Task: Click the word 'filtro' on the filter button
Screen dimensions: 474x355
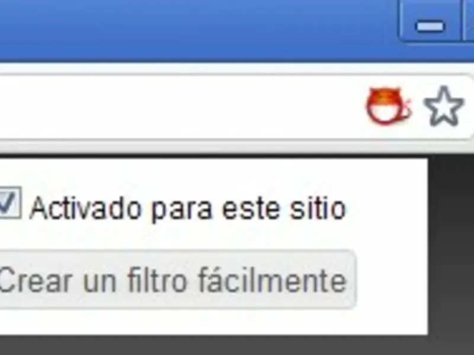Action: point(158,279)
